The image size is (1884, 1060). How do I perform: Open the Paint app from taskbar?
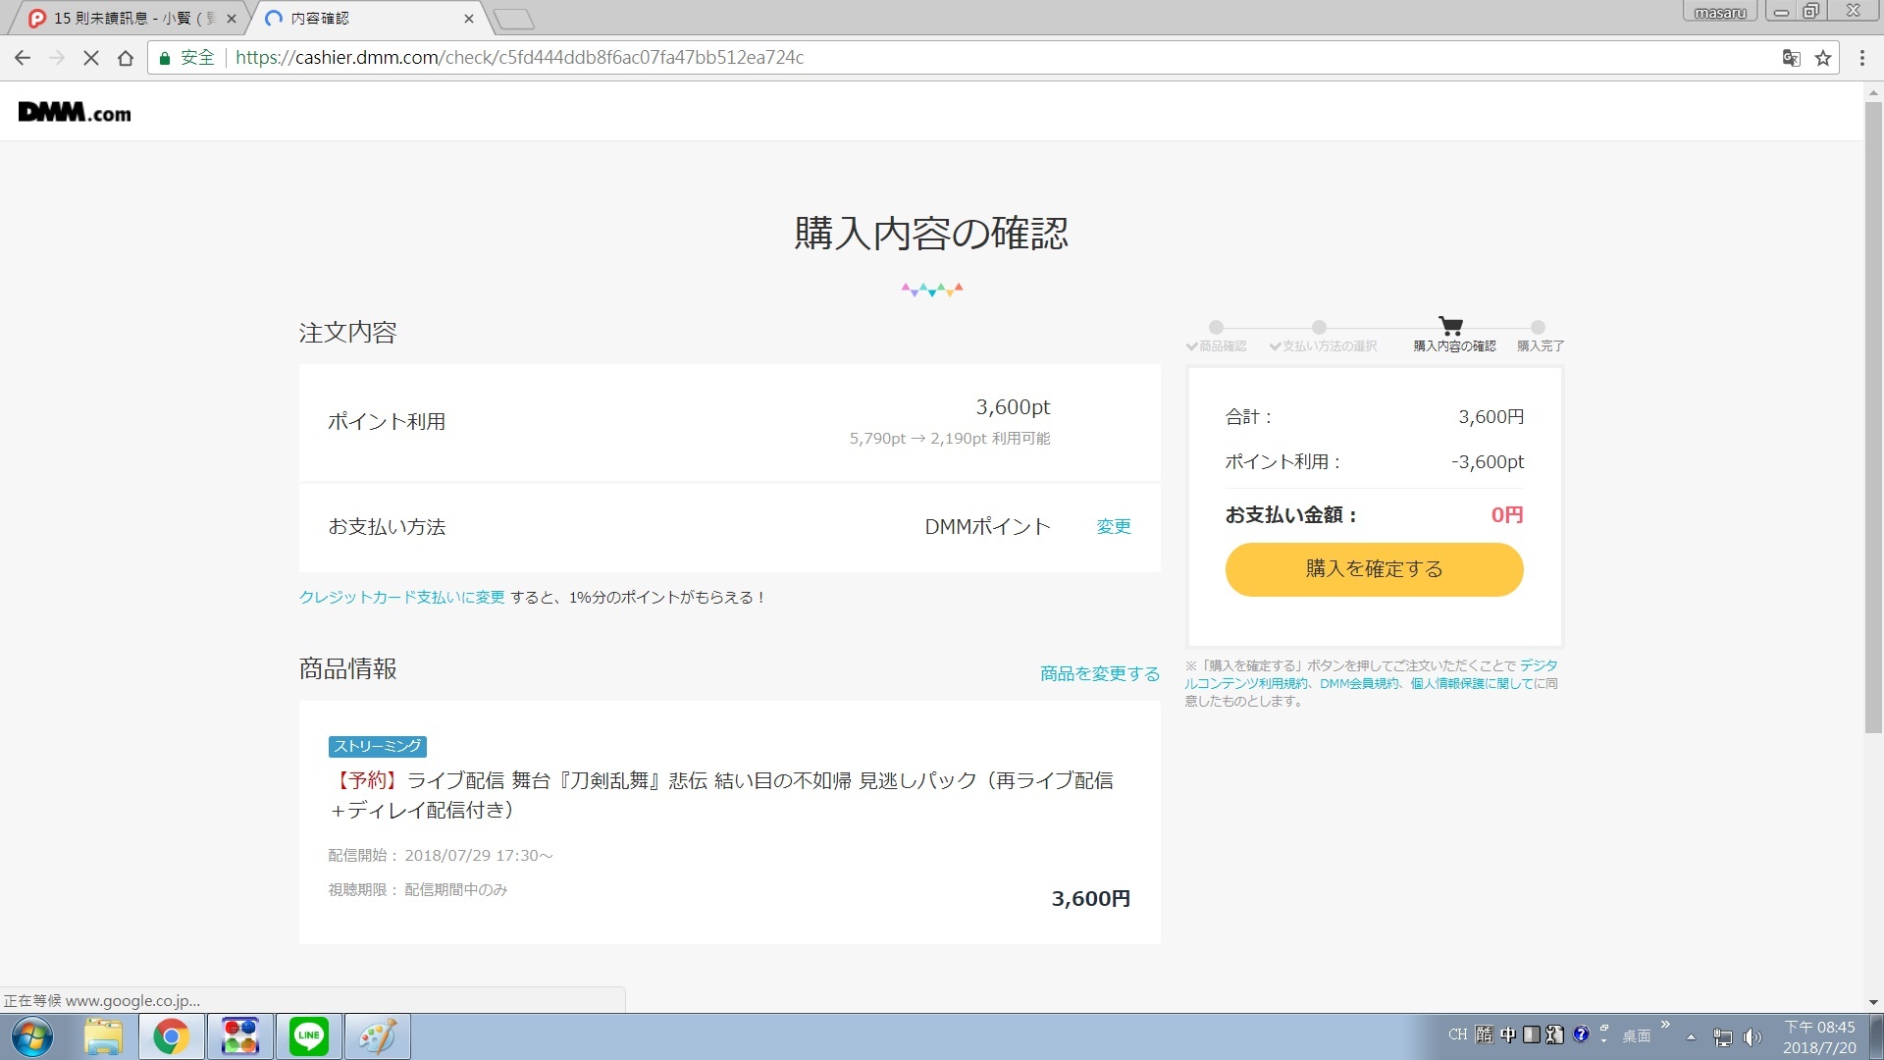[x=378, y=1037]
